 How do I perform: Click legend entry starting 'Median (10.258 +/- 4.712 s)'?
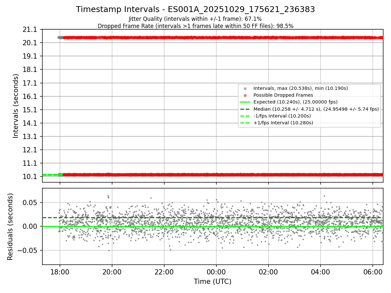(x=316, y=109)
